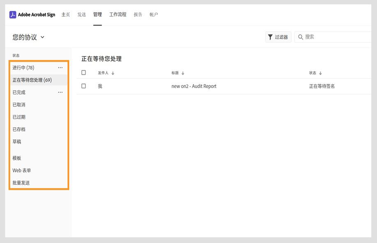Switch to the 工作流程 tab
The image size is (377, 243).
(x=117, y=14)
